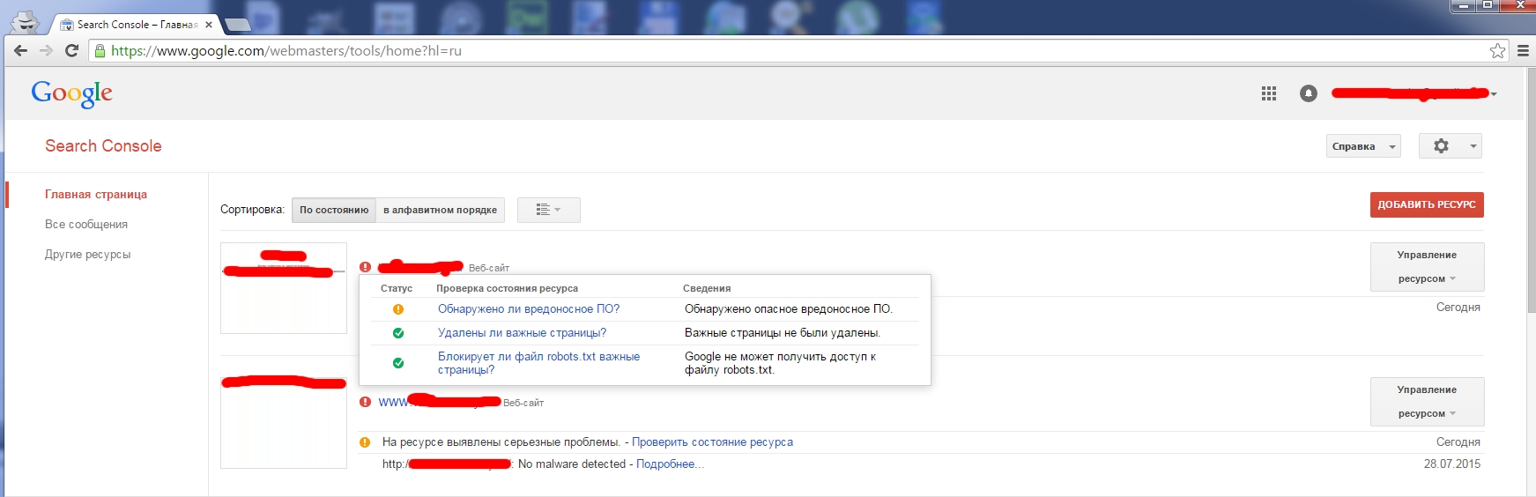Image resolution: width=1536 pixels, height=497 pixels.
Task: Click the Google logo
Action: click(x=71, y=93)
